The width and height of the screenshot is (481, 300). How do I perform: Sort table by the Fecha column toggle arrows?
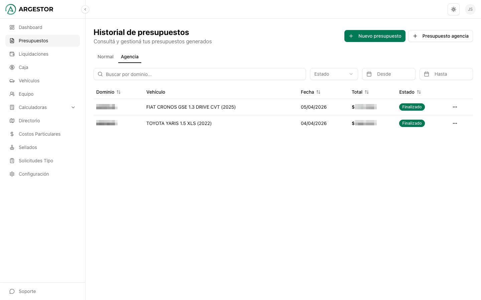point(318,92)
